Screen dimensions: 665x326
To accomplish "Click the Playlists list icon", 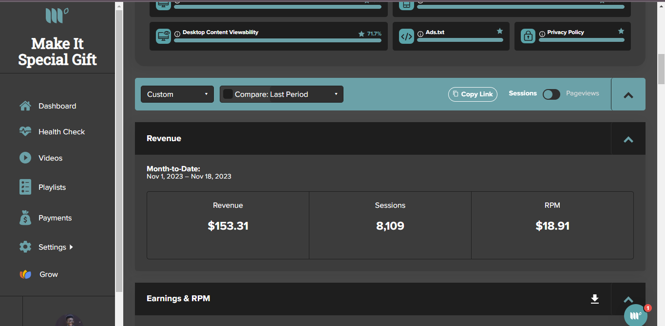I will point(25,187).
